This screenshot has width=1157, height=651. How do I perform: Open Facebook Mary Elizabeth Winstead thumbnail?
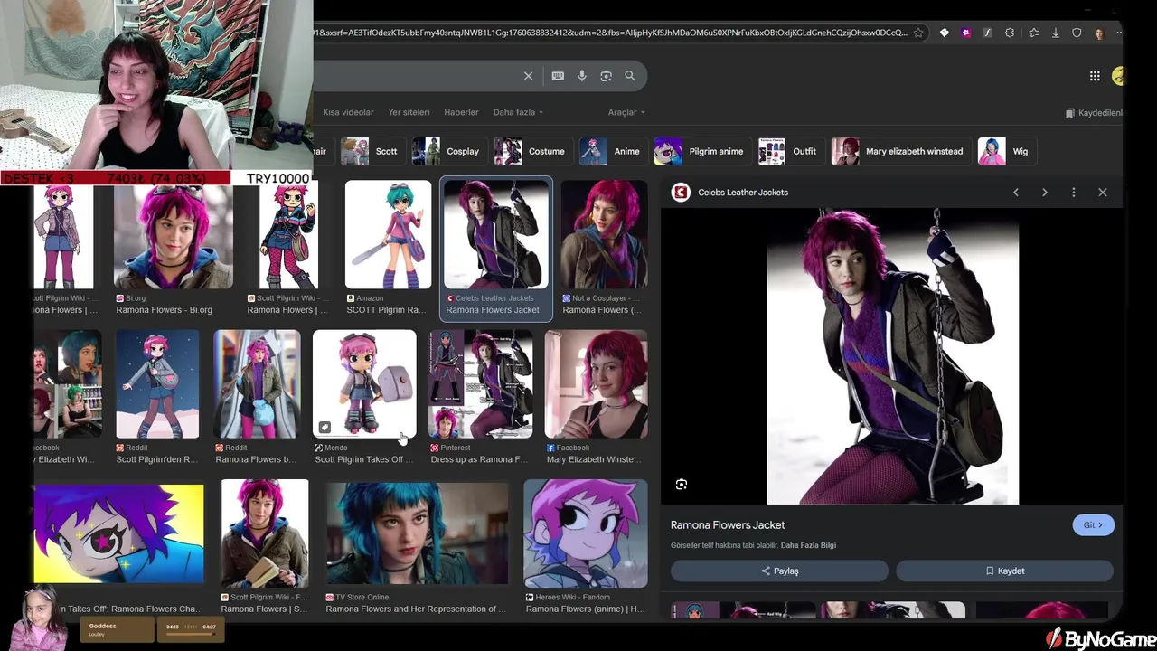click(597, 384)
